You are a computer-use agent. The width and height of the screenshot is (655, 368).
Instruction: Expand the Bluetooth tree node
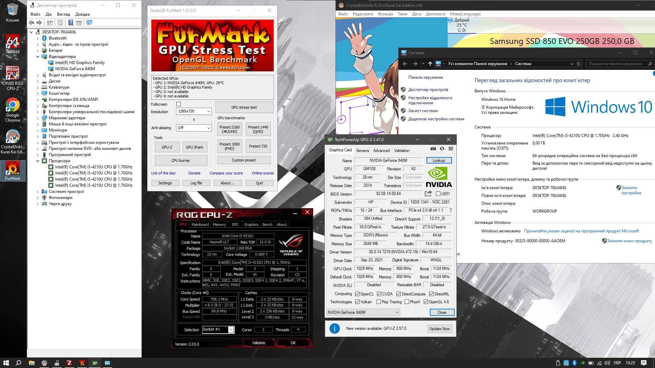click(38, 38)
